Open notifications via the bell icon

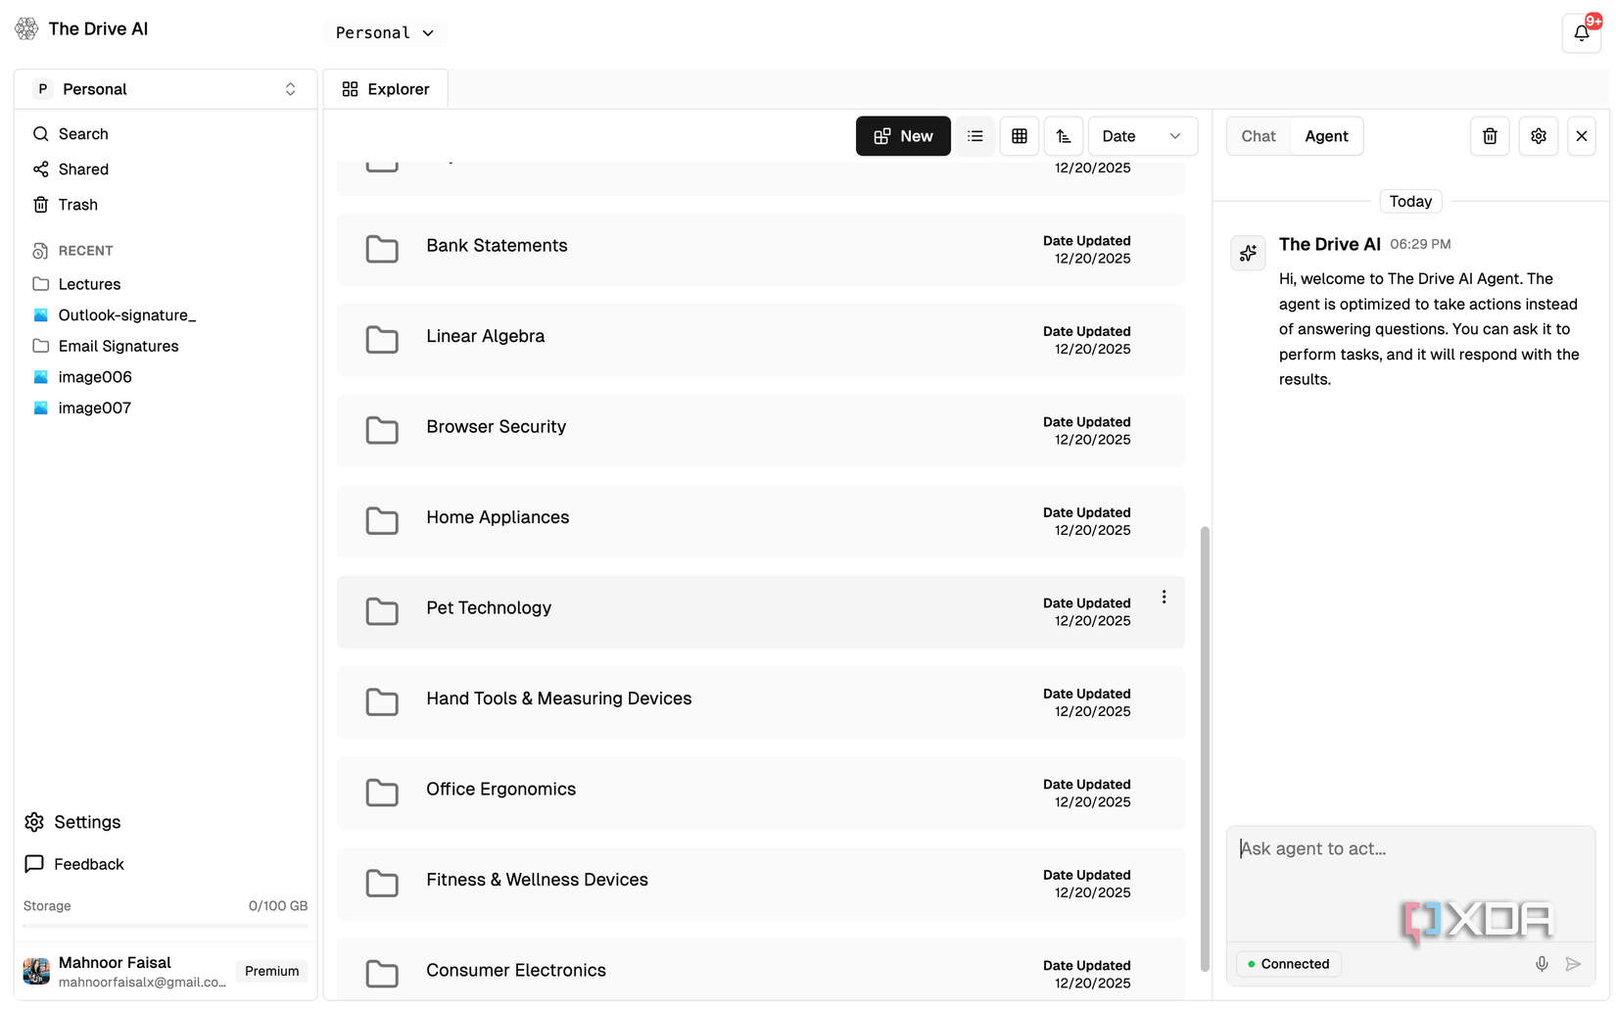tap(1580, 32)
